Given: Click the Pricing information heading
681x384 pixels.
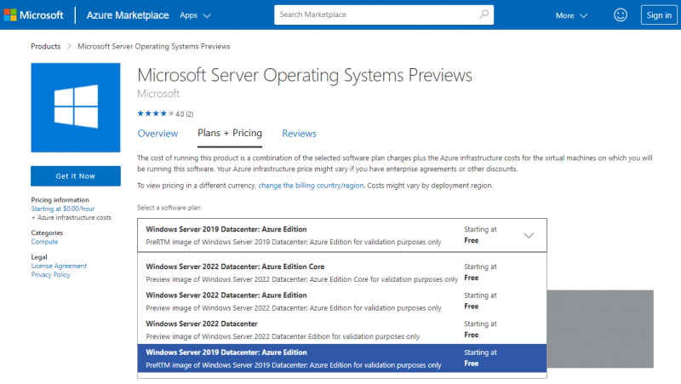Looking at the screenshot, I should (60, 200).
